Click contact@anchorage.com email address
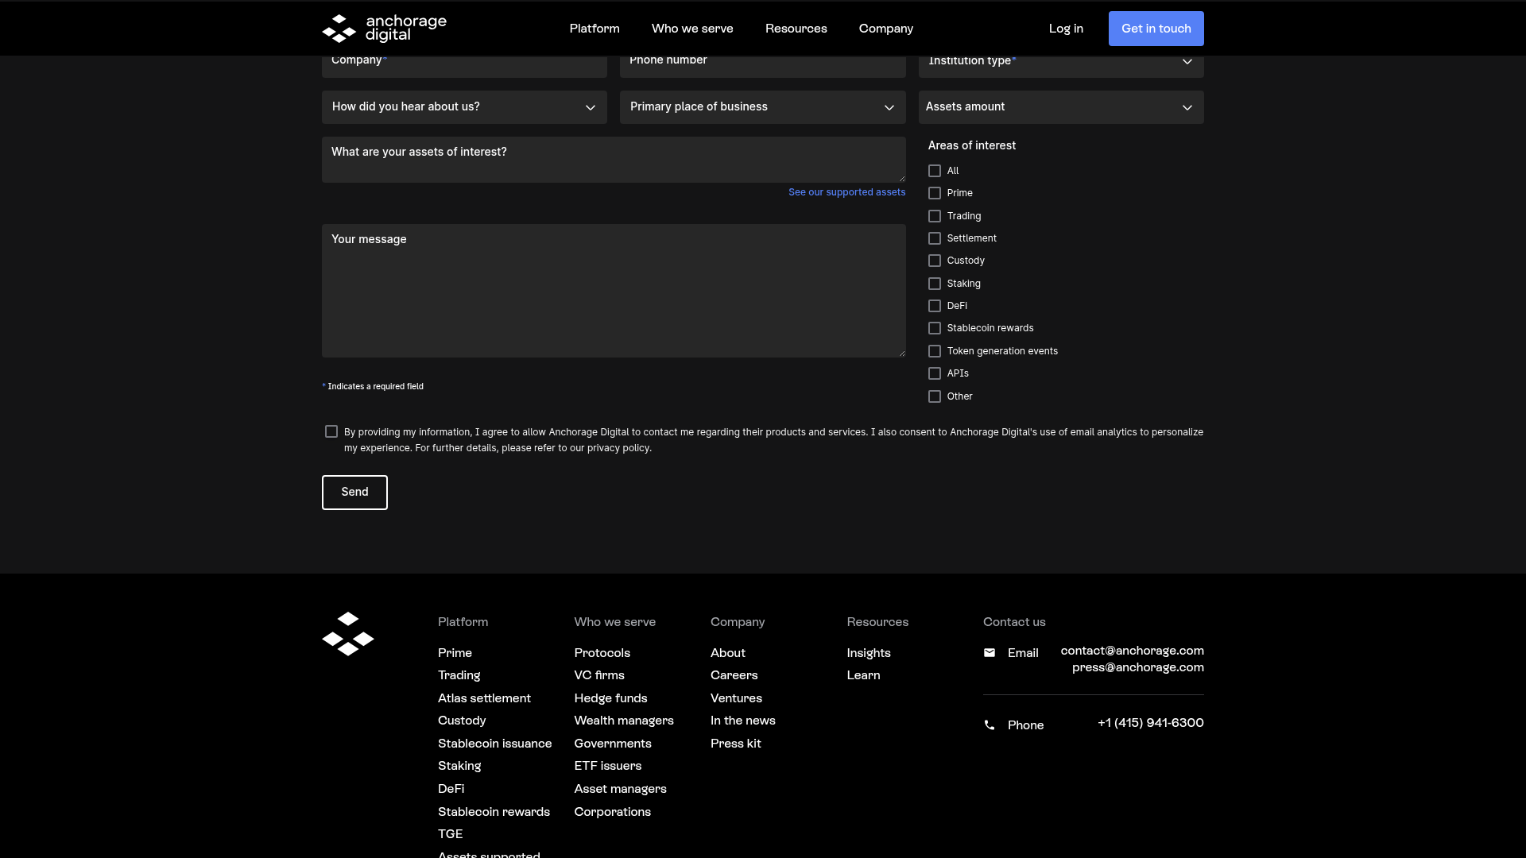The width and height of the screenshot is (1526, 858). coord(1132,651)
